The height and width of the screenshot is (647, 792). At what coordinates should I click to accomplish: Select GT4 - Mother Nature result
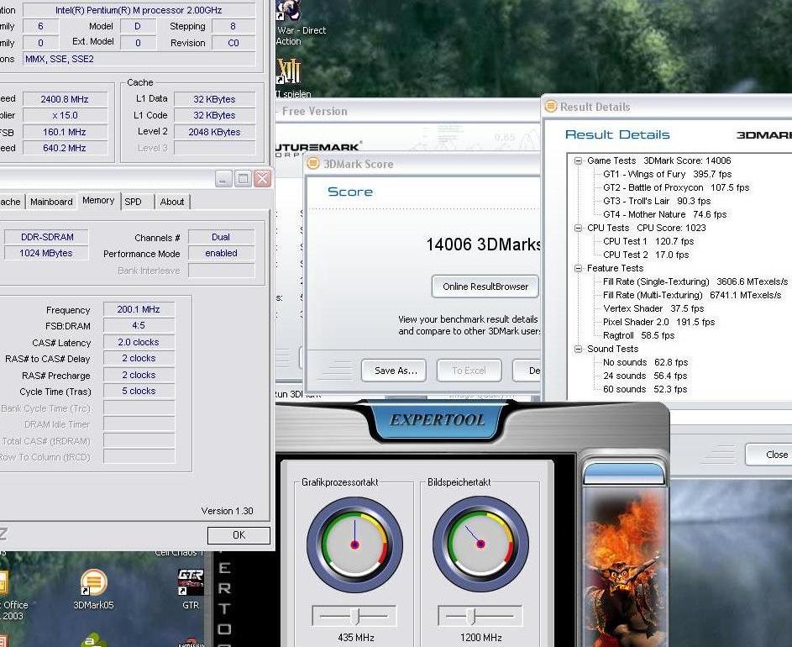[x=664, y=214]
